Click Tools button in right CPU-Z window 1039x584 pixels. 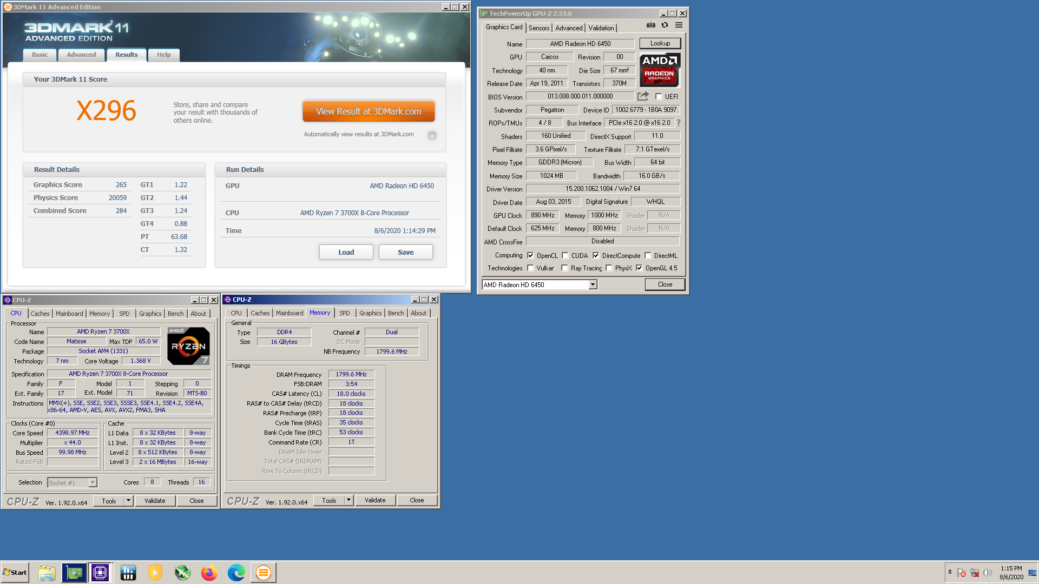[329, 500]
